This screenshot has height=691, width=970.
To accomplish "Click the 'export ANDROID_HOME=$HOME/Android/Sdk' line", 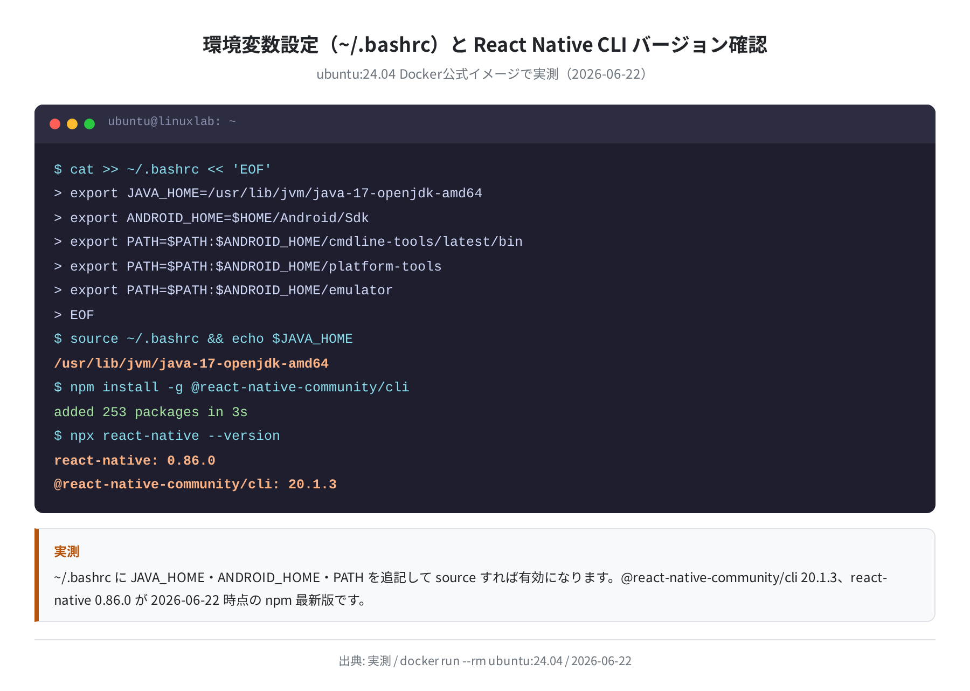I will click(211, 218).
